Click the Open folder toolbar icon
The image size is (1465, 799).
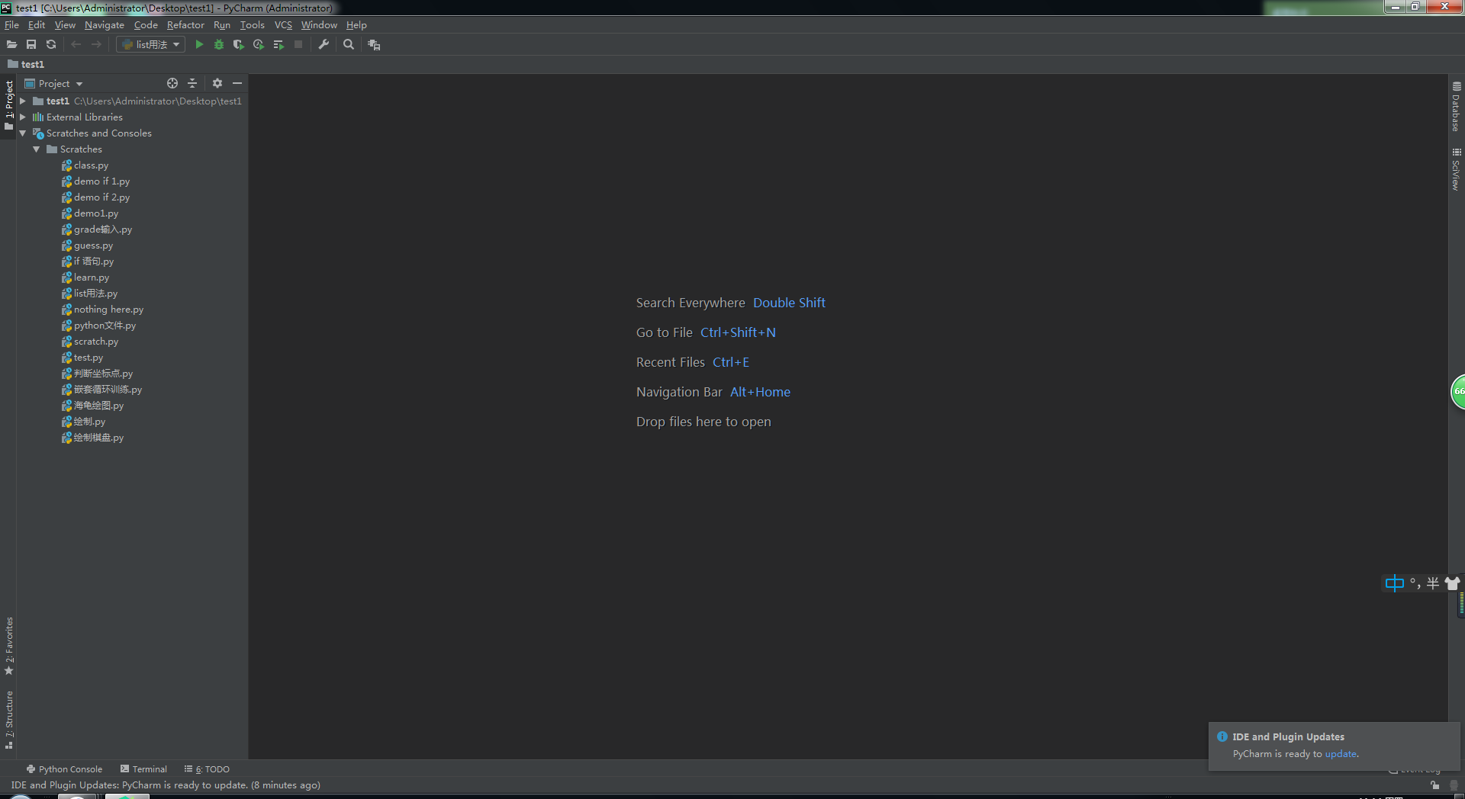click(x=11, y=45)
